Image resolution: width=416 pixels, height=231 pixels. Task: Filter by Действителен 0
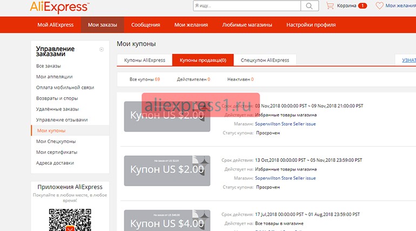click(x=193, y=79)
